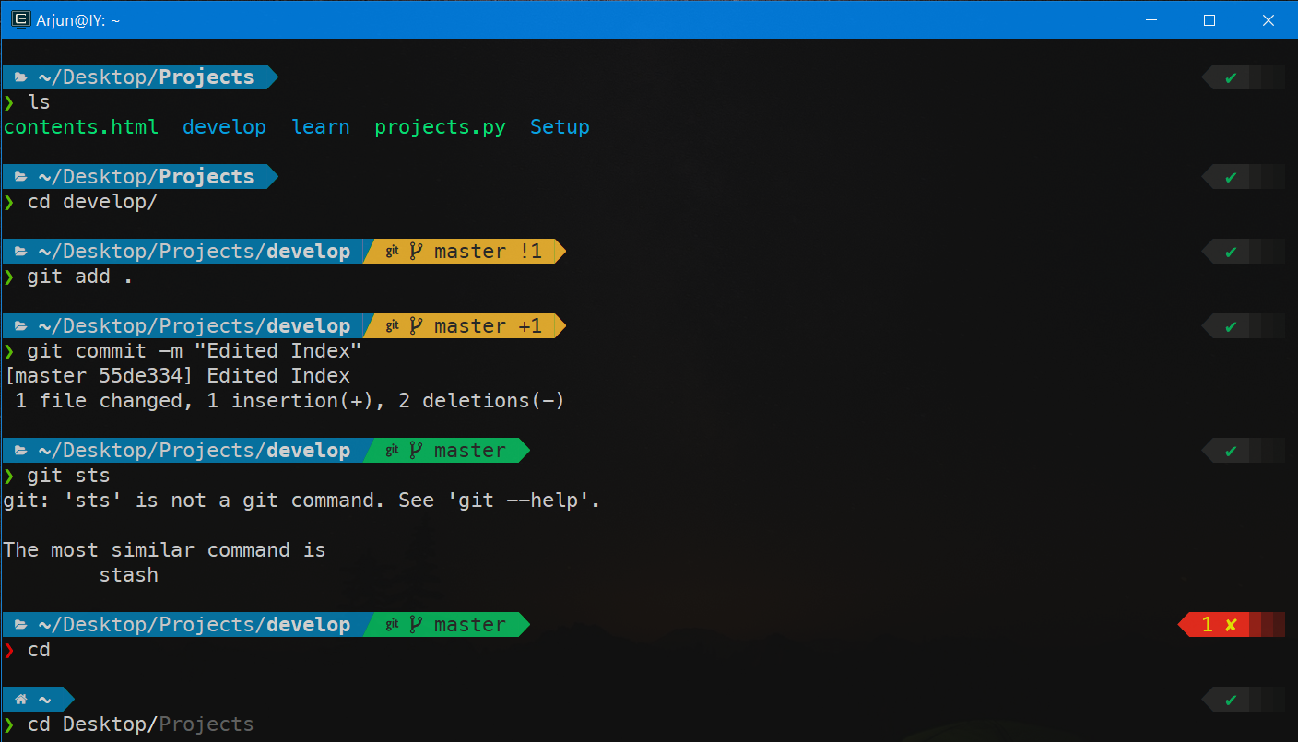Click the 'learn' directory in ls output
The height and width of the screenshot is (742, 1298).
(321, 127)
